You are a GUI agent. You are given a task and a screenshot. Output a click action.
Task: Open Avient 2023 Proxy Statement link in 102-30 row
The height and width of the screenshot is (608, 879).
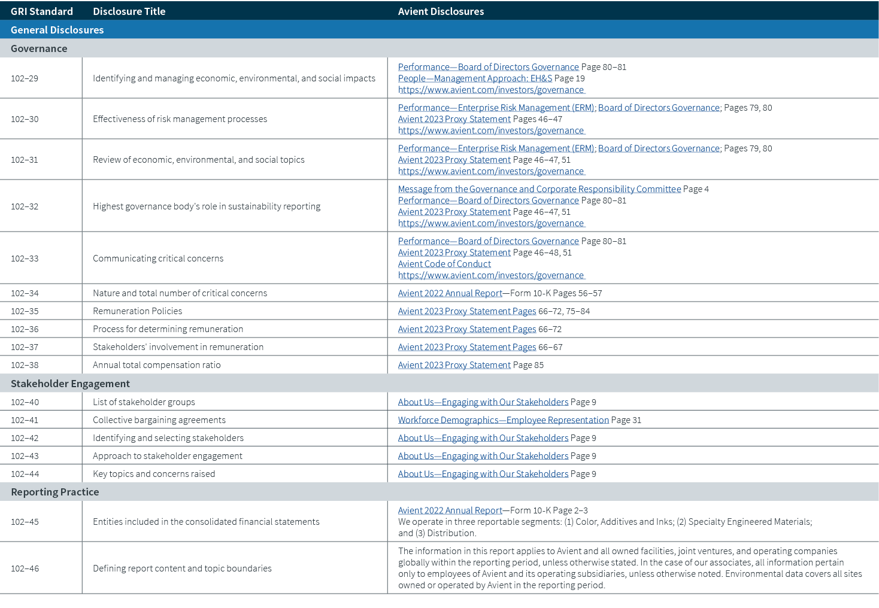[x=453, y=118]
